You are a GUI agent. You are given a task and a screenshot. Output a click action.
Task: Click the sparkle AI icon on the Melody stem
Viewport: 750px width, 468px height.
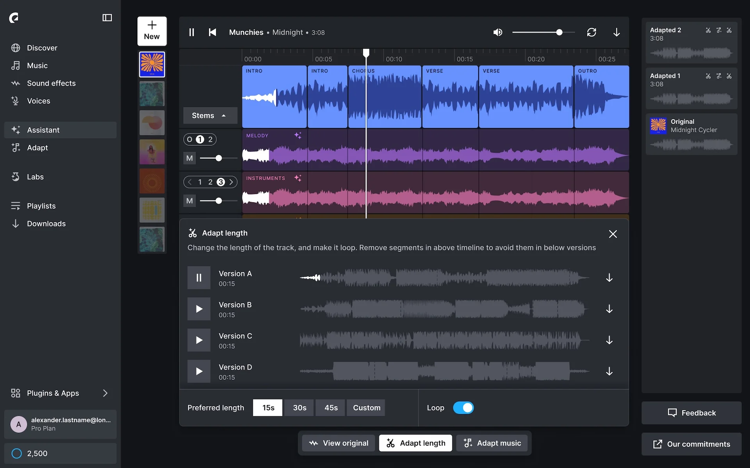[x=298, y=135]
